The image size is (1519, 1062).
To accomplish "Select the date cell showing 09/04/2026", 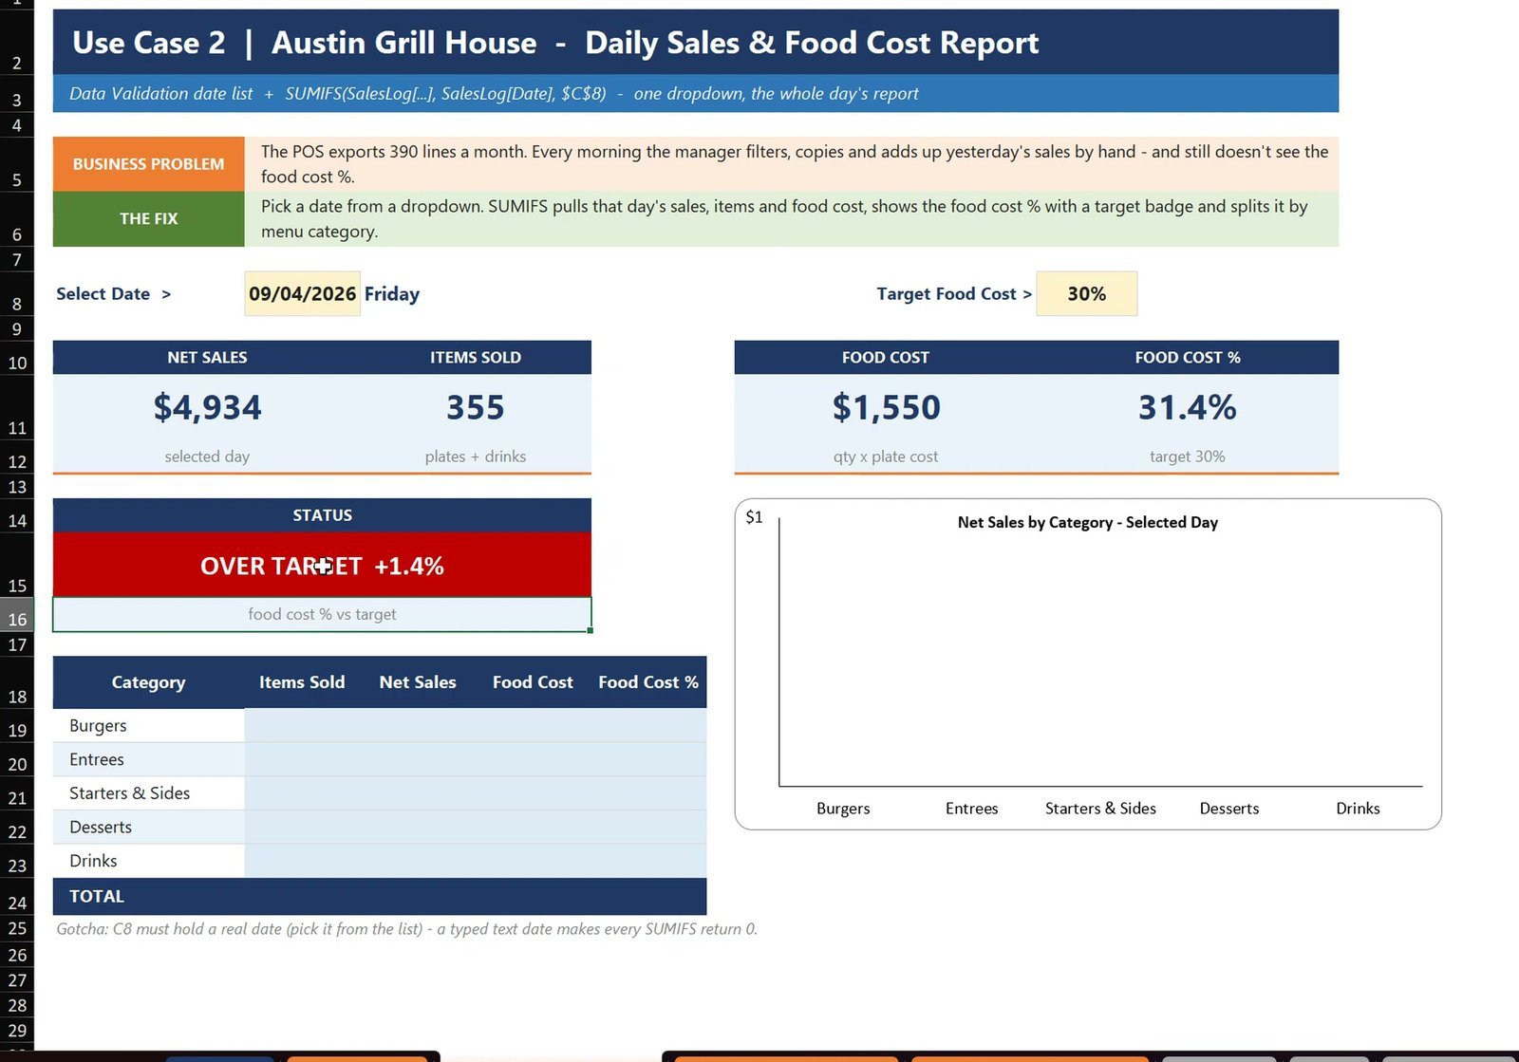I will (302, 293).
